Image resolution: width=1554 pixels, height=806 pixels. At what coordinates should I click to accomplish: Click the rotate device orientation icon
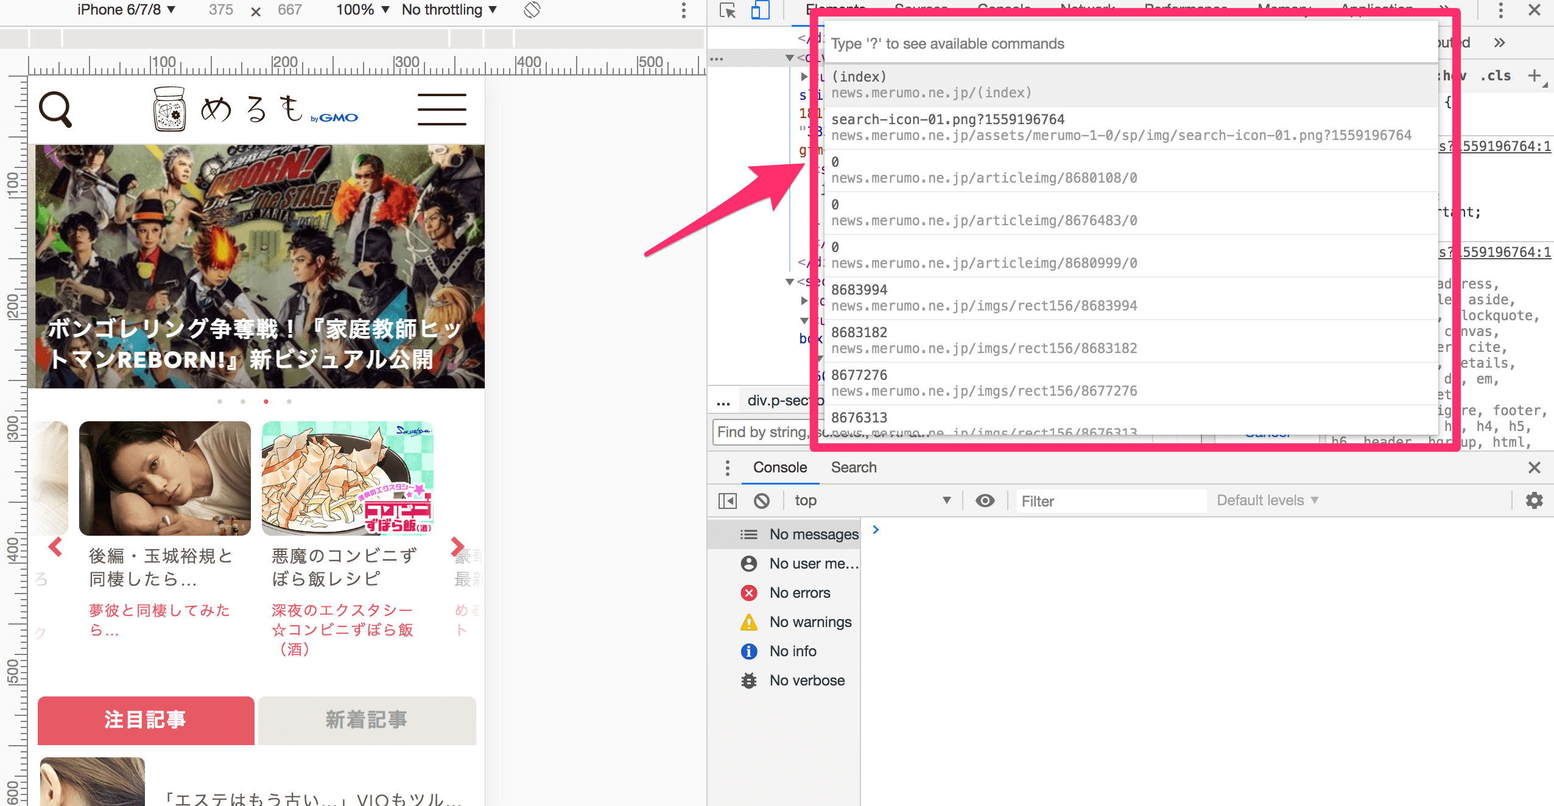[x=531, y=10]
